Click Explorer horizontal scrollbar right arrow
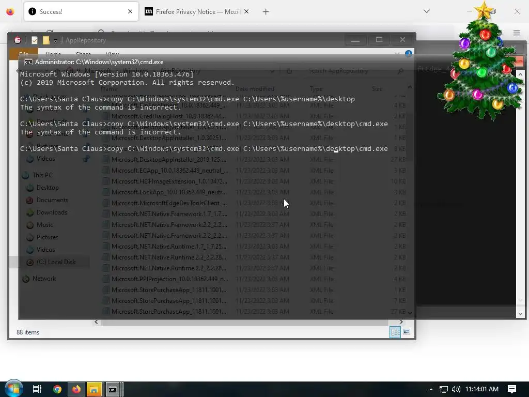This screenshot has height=397, width=529. click(401, 322)
